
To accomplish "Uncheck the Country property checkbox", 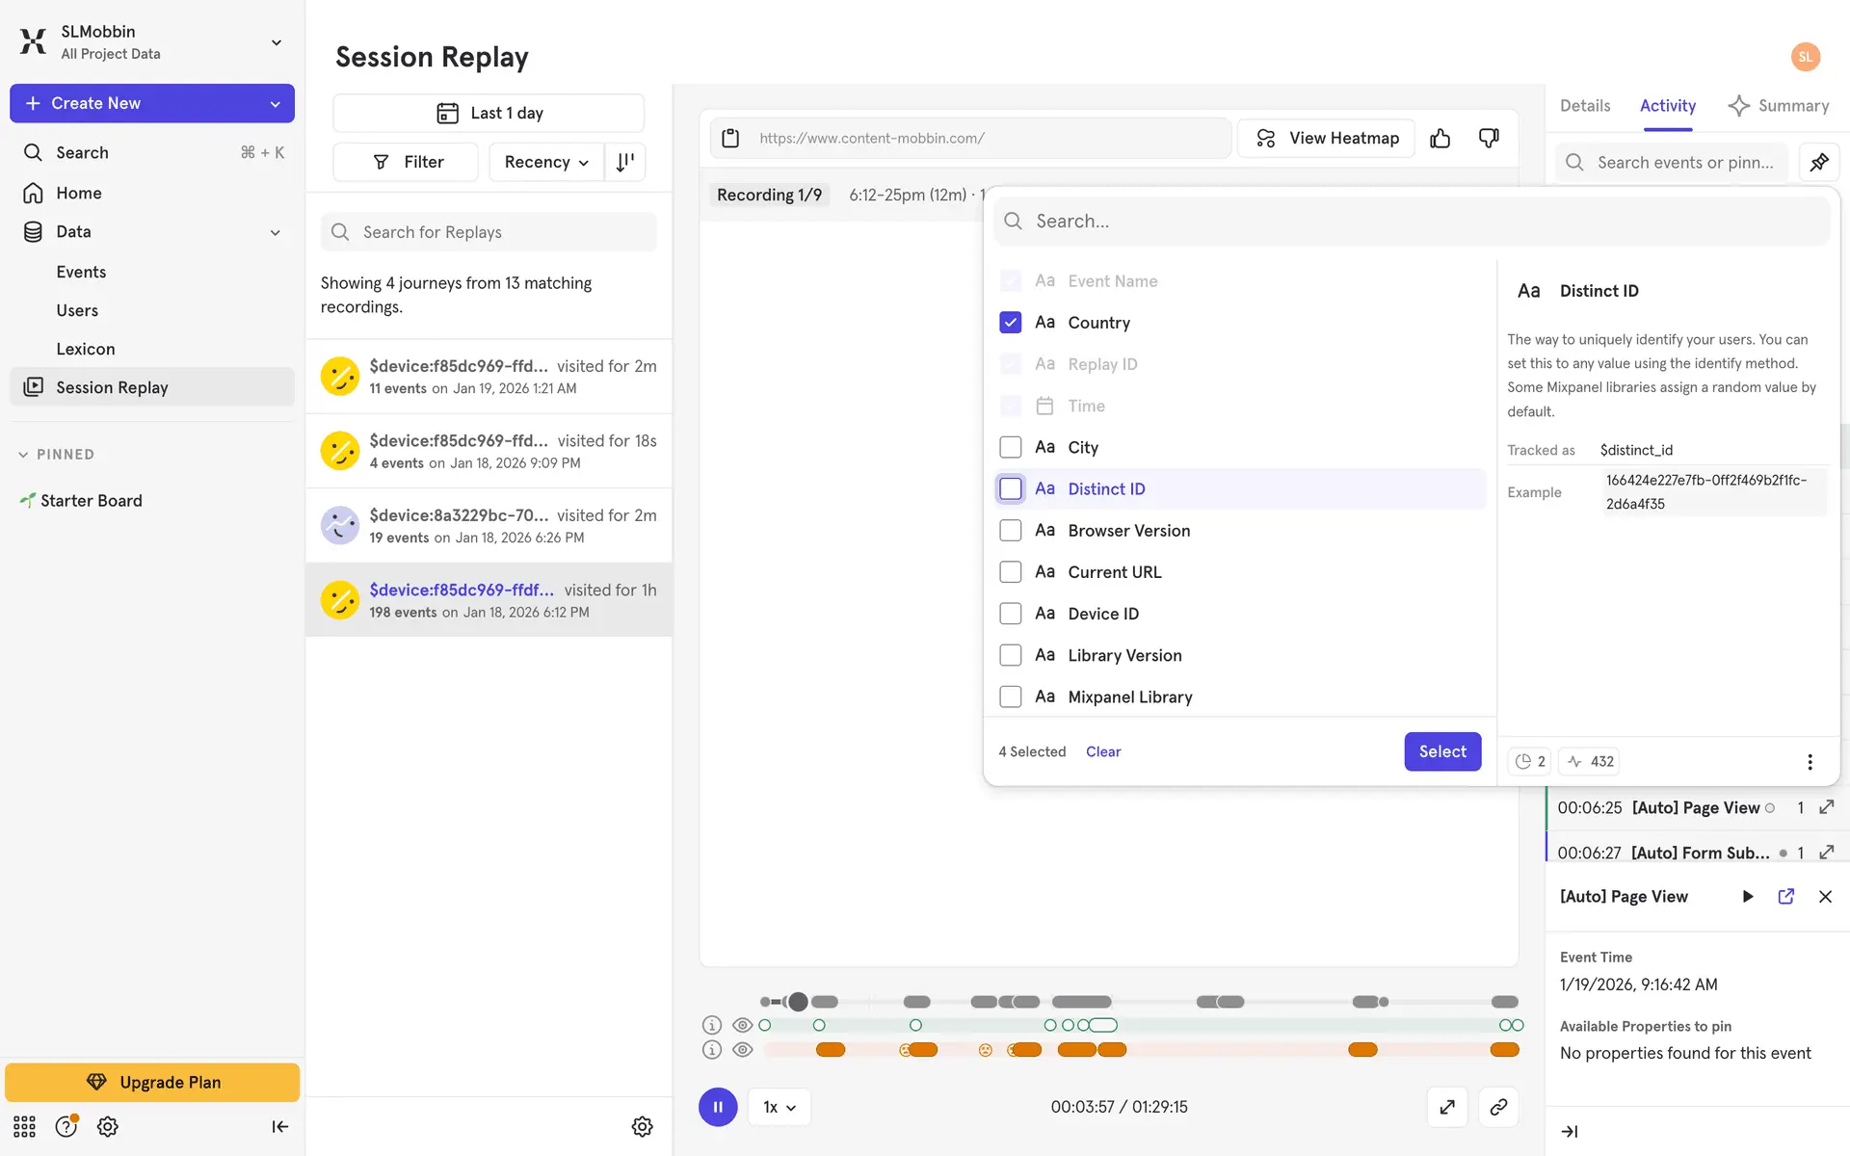I will point(1010,323).
